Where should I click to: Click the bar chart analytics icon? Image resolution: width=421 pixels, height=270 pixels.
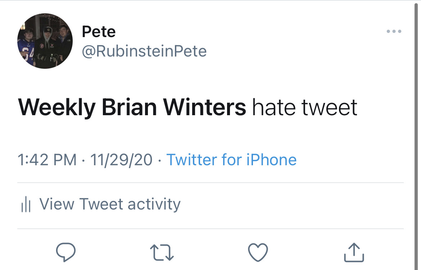point(26,205)
